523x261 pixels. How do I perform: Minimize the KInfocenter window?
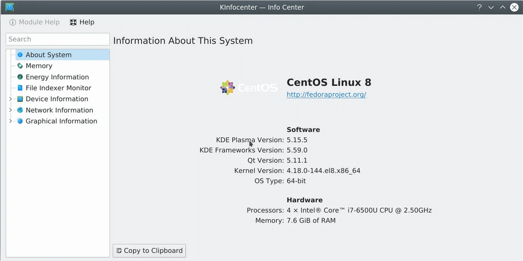(491, 7)
